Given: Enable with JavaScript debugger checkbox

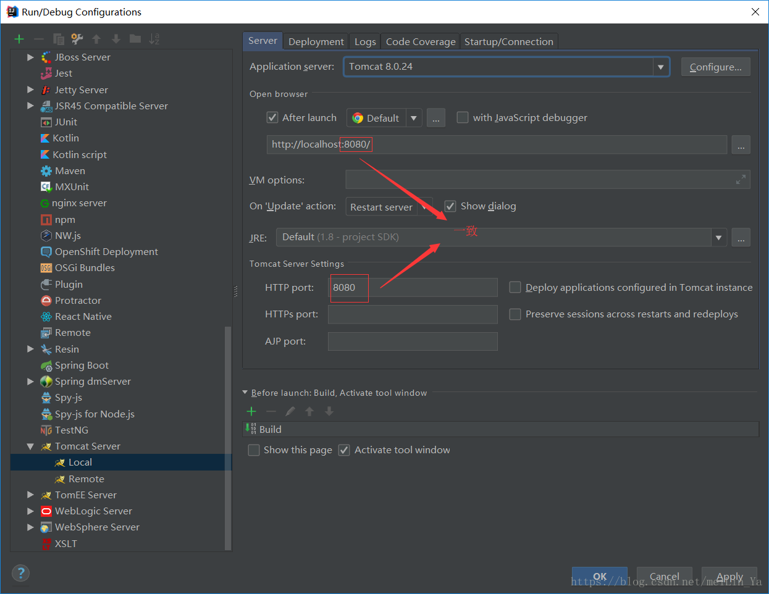Looking at the screenshot, I should pyautogui.click(x=462, y=117).
